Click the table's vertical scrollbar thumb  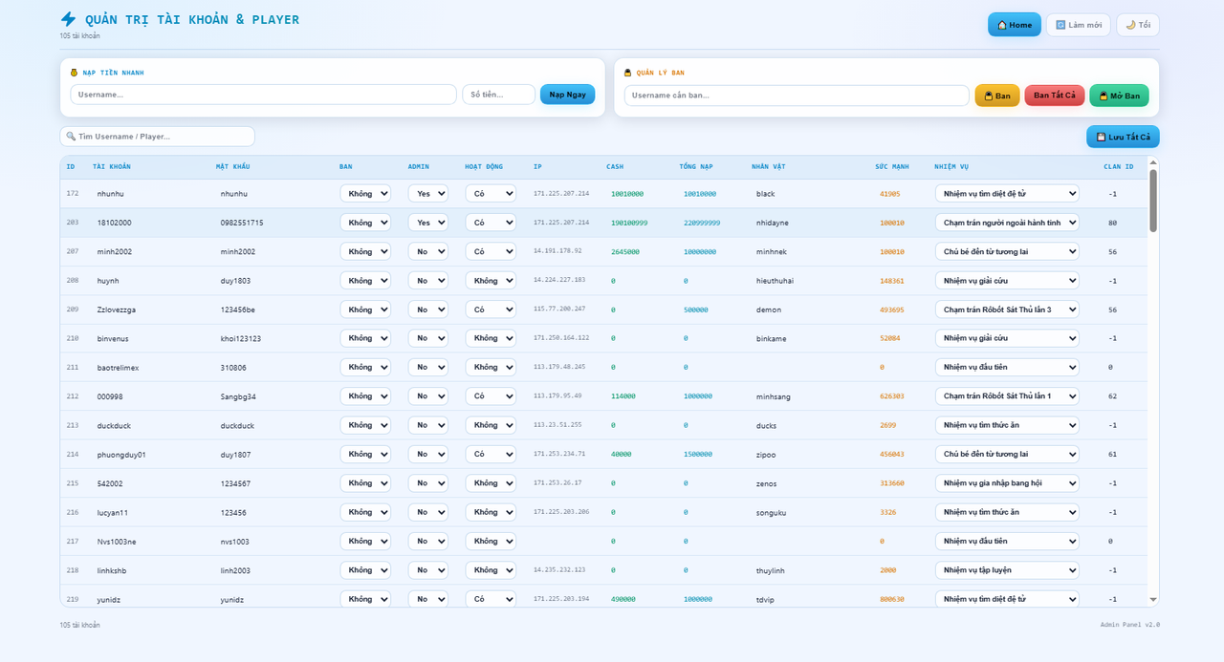[1153, 201]
